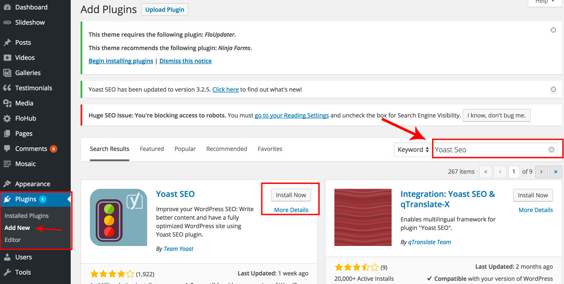The height and width of the screenshot is (284, 564).
Task: Dismiss the Yoast SEO updated notice
Action: 553,89
